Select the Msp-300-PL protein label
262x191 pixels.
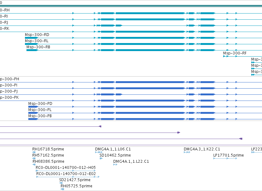[x=40, y=110]
